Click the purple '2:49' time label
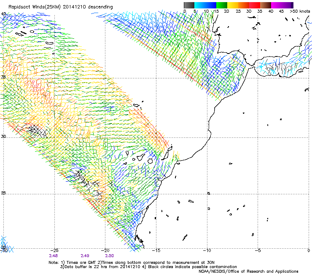Image resolution: width=312 pixels, height=274 pixels. tap(85, 256)
